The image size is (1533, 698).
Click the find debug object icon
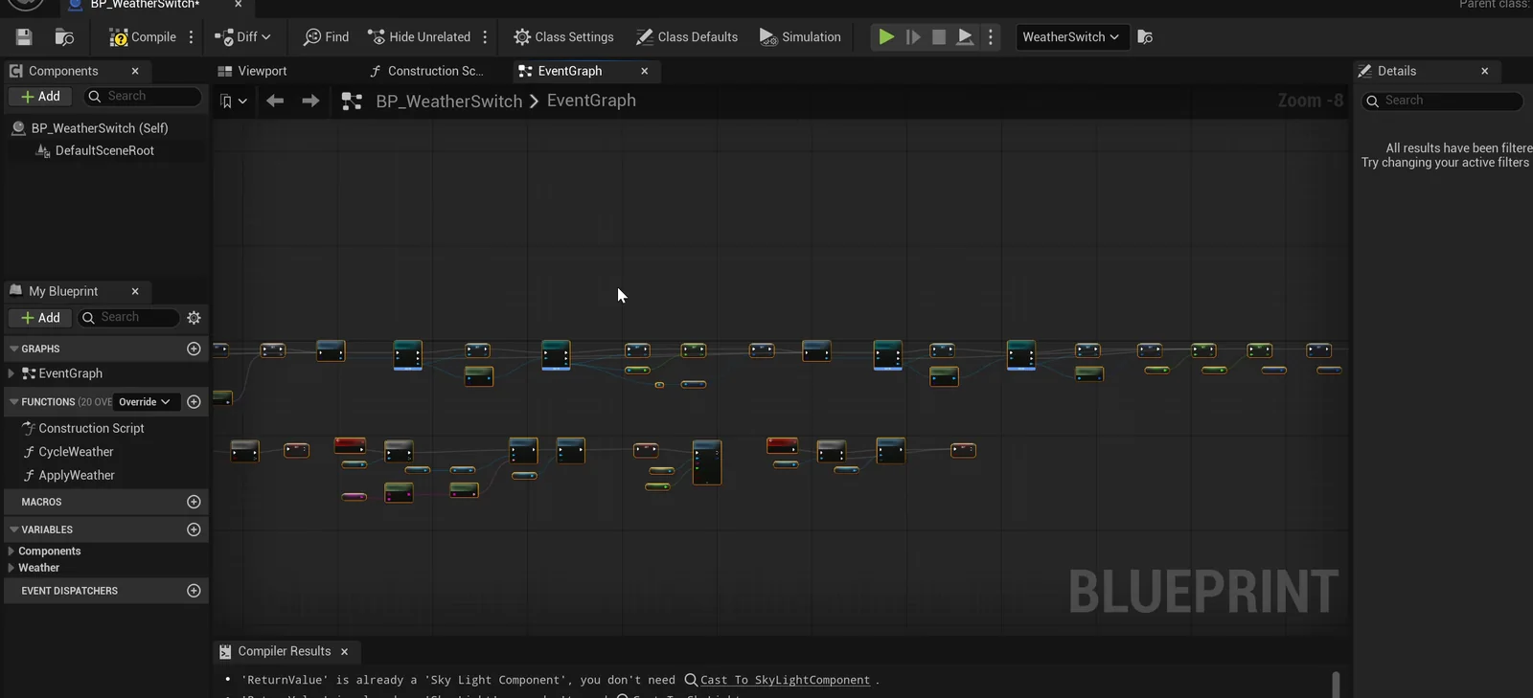(x=1145, y=37)
